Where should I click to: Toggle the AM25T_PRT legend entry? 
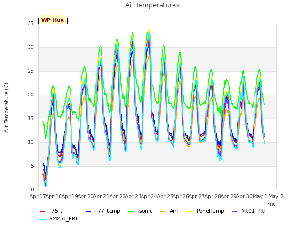(59, 219)
